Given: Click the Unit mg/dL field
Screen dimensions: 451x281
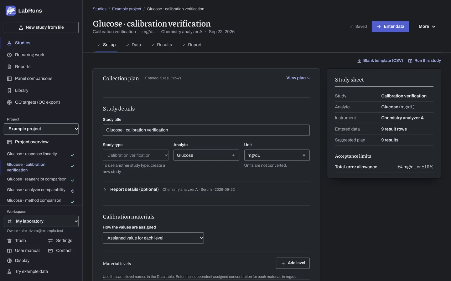Looking at the screenshot, I should (277, 155).
